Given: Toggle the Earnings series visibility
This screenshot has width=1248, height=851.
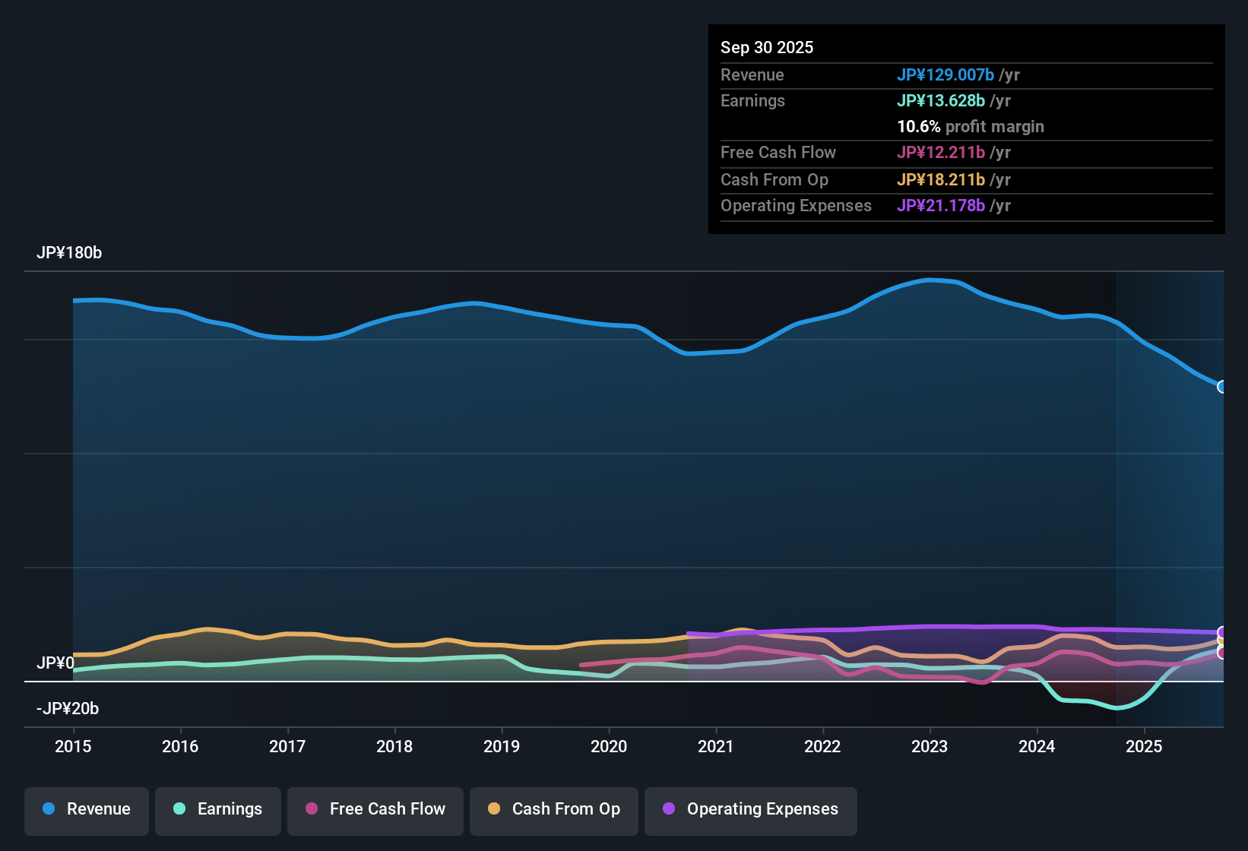Looking at the screenshot, I should (218, 809).
